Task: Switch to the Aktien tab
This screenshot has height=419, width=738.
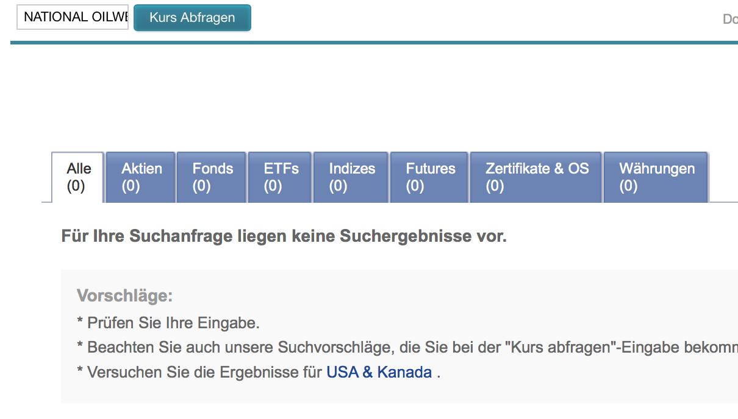Action: (x=141, y=177)
